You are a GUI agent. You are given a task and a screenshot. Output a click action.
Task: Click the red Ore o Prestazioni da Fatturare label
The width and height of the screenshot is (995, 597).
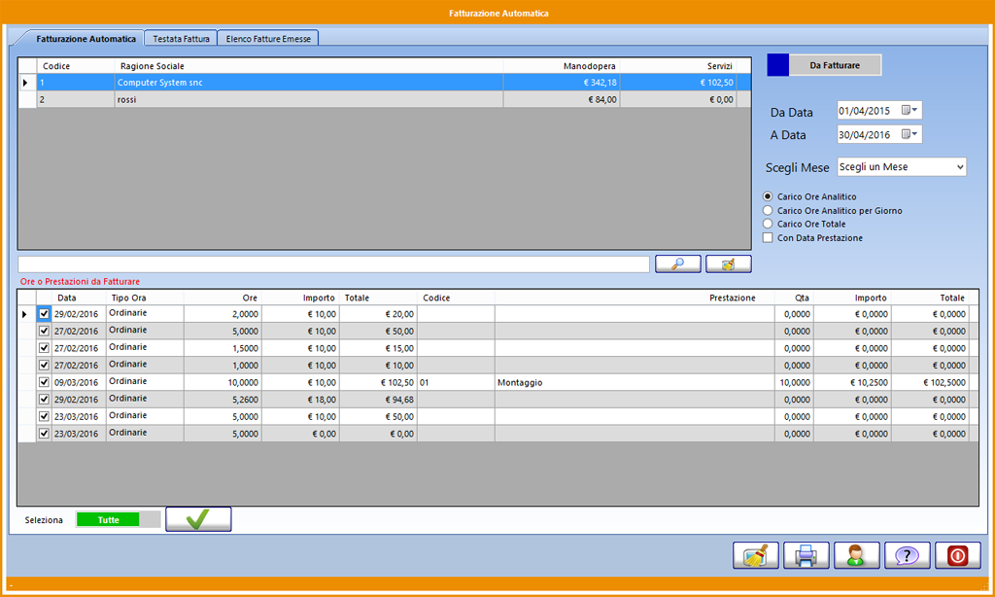[x=80, y=281]
